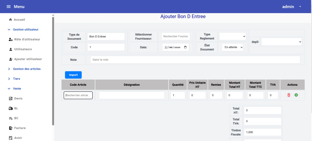Screen dimensions: 312x141
Task: Collapse the Gestion utilisateur section
Action: pyautogui.click(x=9, y=30)
